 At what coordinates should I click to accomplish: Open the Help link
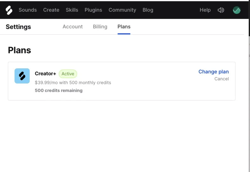click(205, 10)
